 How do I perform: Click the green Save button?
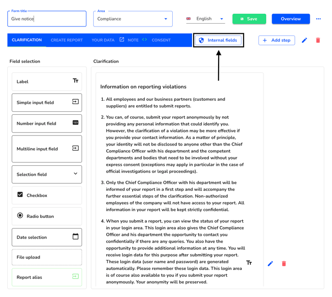tap(249, 19)
